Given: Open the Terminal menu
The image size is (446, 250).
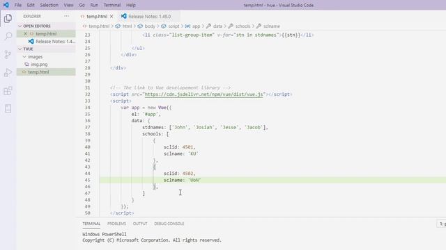Looking at the screenshot, I should (x=112, y=5).
